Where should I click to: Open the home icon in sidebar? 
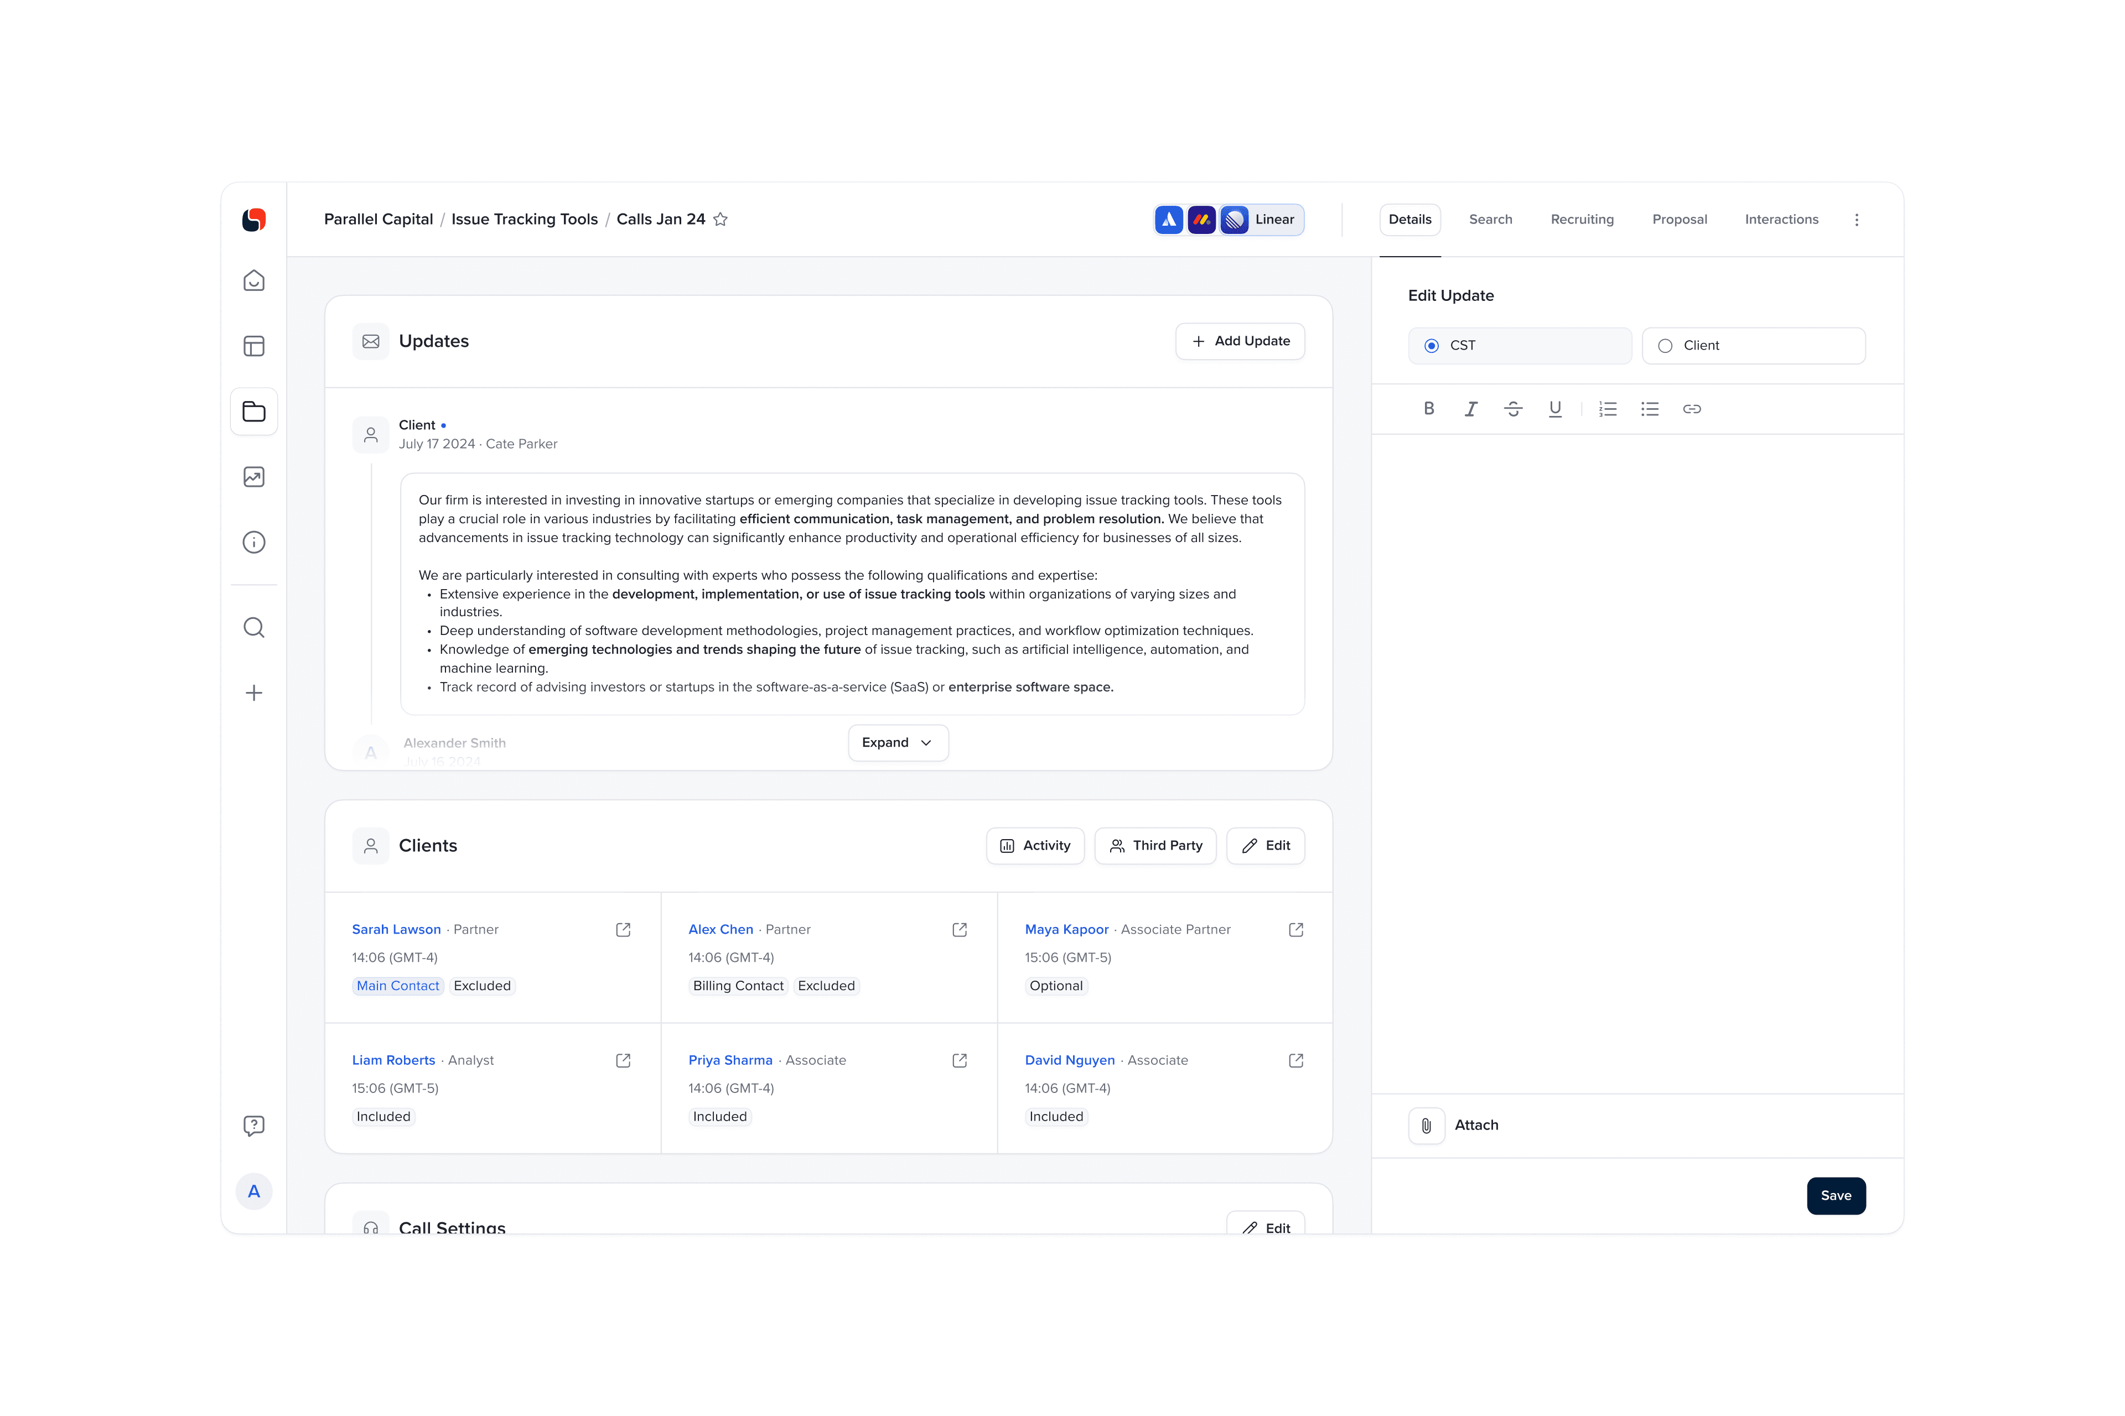(254, 281)
